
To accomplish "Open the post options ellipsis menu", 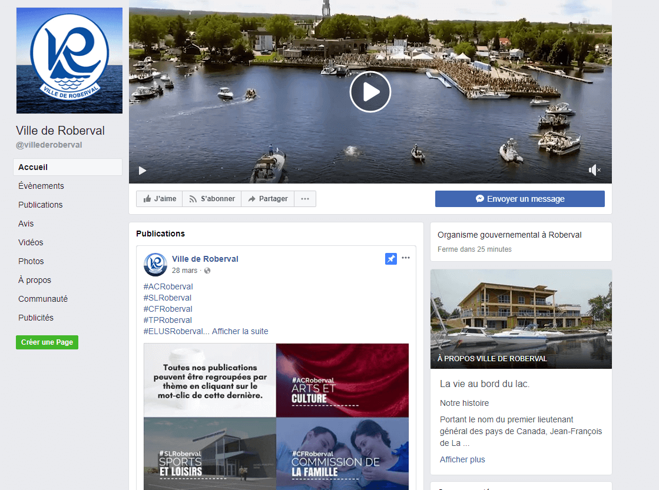I will pyautogui.click(x=406, y=258).
